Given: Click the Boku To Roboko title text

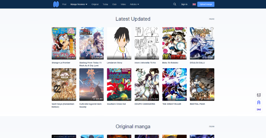Looking at the screenshot, I should tap(170, 63).
